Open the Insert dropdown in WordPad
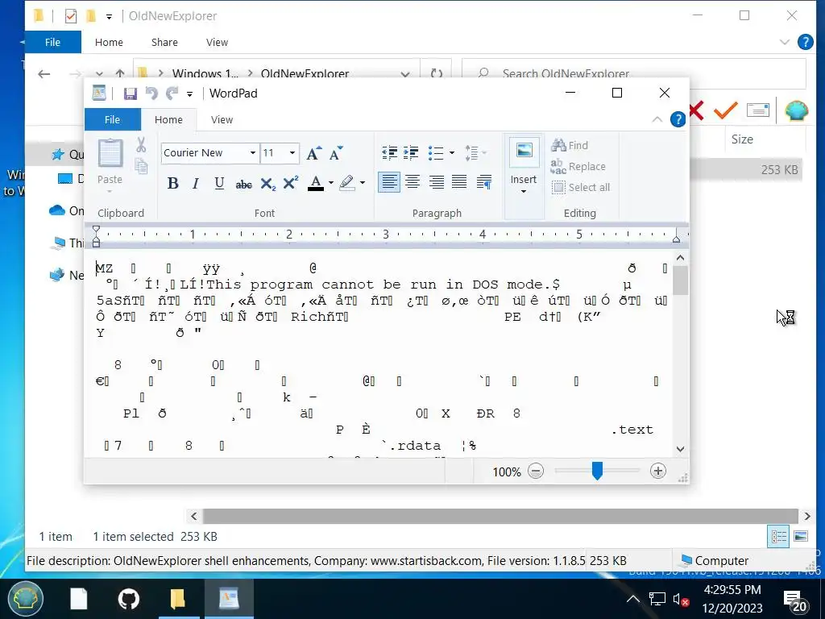The image size is (825, 619). 524,185
